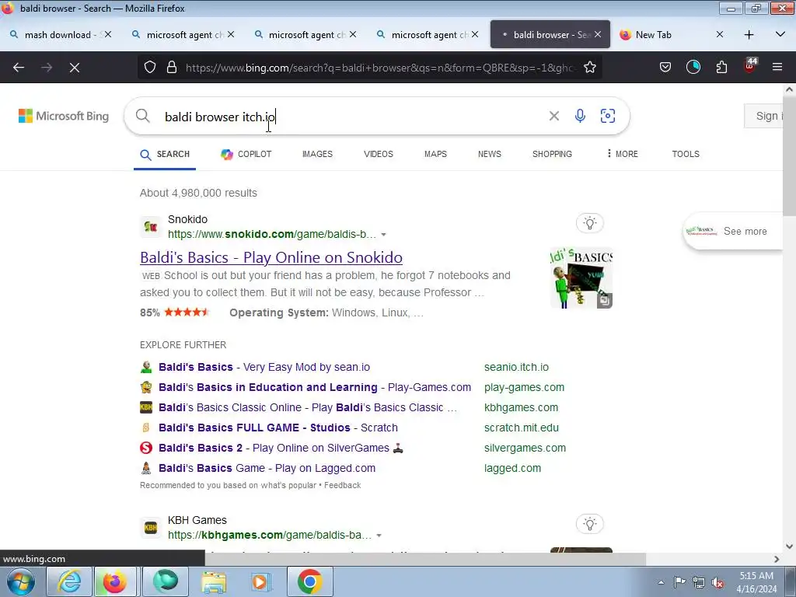Click the address bar URL
The image size is (796, 597).
(381, 68)
